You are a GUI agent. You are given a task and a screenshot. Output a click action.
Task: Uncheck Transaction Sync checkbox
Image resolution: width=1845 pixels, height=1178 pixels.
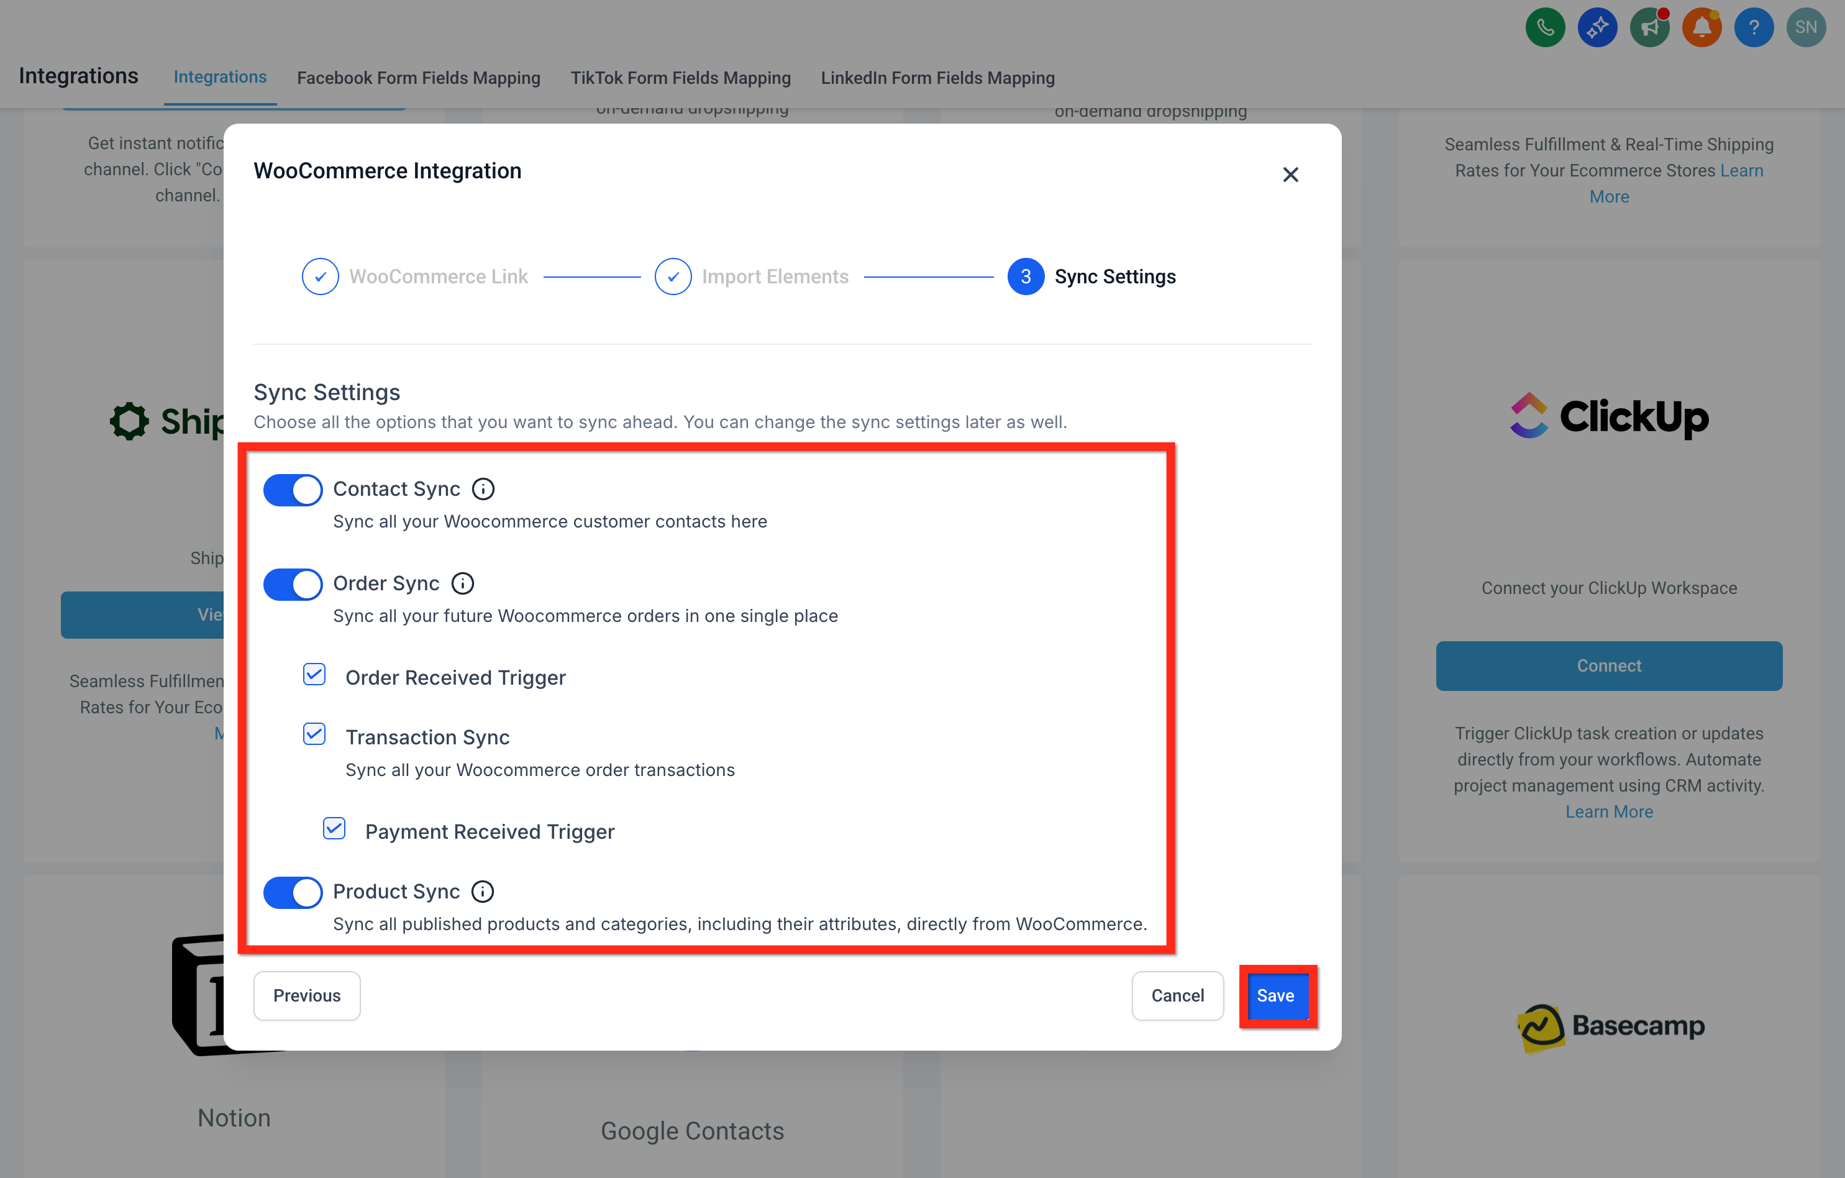coord(314,734)
